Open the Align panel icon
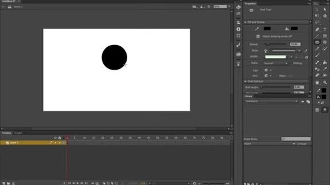This screenshot has width=330, height=185. (x=238, y=23)
